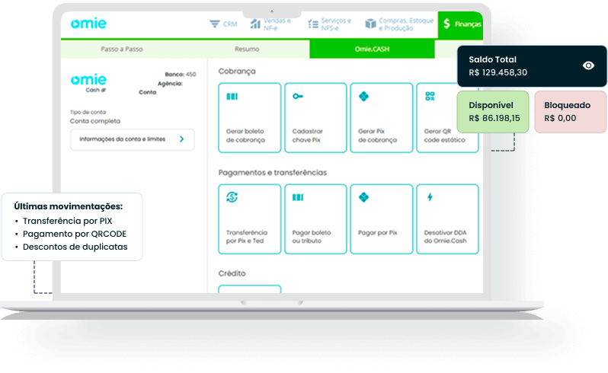Click the Pagamentos e transferências heading

pyautogui.click(x=273, y=172)
